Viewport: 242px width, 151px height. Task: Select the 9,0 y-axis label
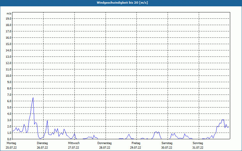click(9, 82)
